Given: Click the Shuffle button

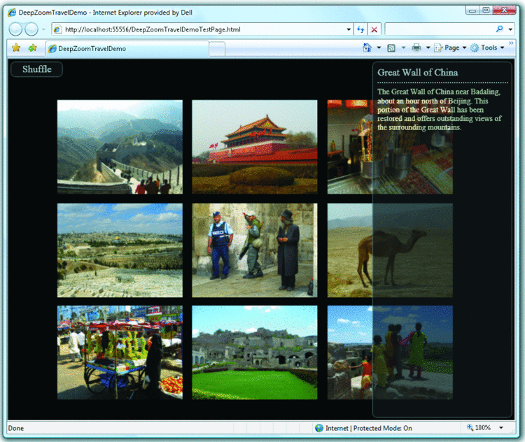Looking at the screenshot, I should pos(37,69).
